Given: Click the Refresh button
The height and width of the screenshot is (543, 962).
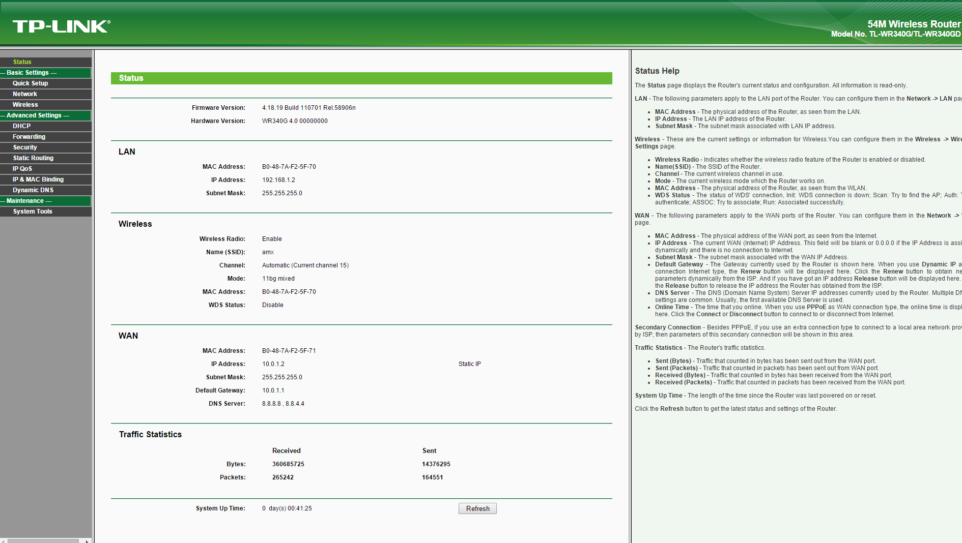Looking at the screenshot, I should 477,508.
